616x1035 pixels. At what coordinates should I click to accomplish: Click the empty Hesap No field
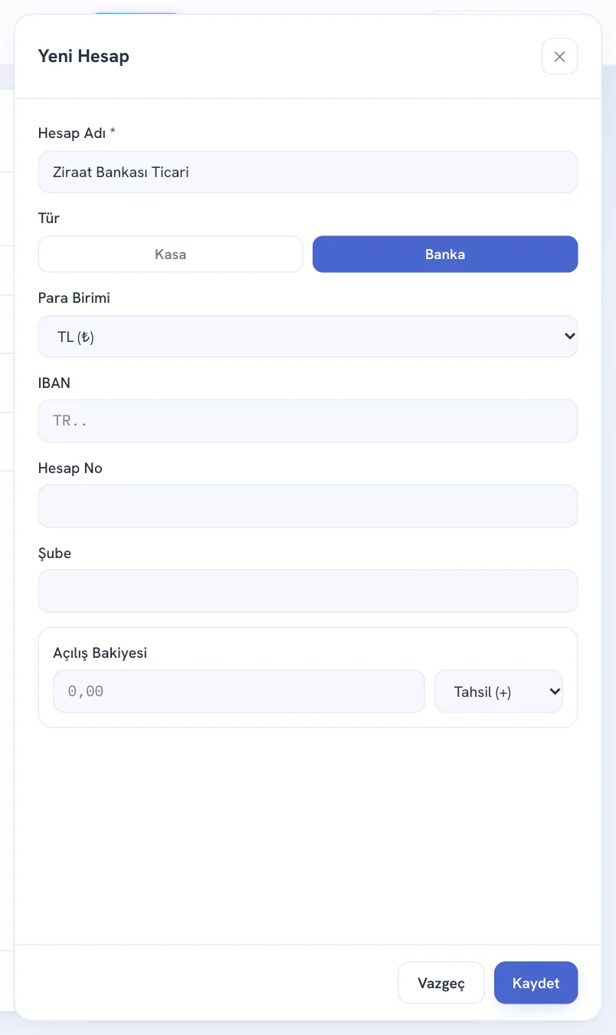(x=308, y=505)
